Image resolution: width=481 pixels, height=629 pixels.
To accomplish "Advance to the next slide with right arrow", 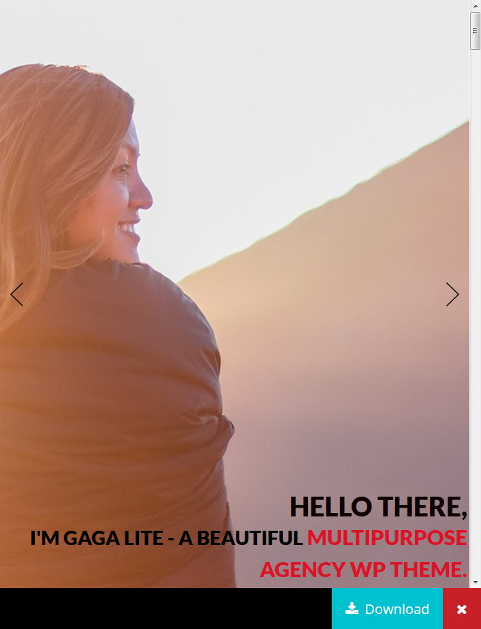I will (452, 295).
